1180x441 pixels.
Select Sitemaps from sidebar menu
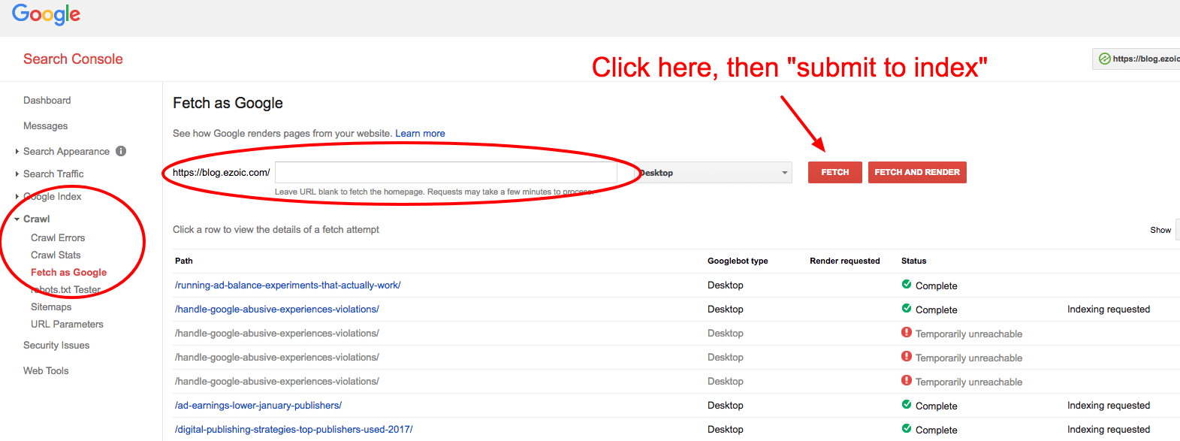(51, 307)
